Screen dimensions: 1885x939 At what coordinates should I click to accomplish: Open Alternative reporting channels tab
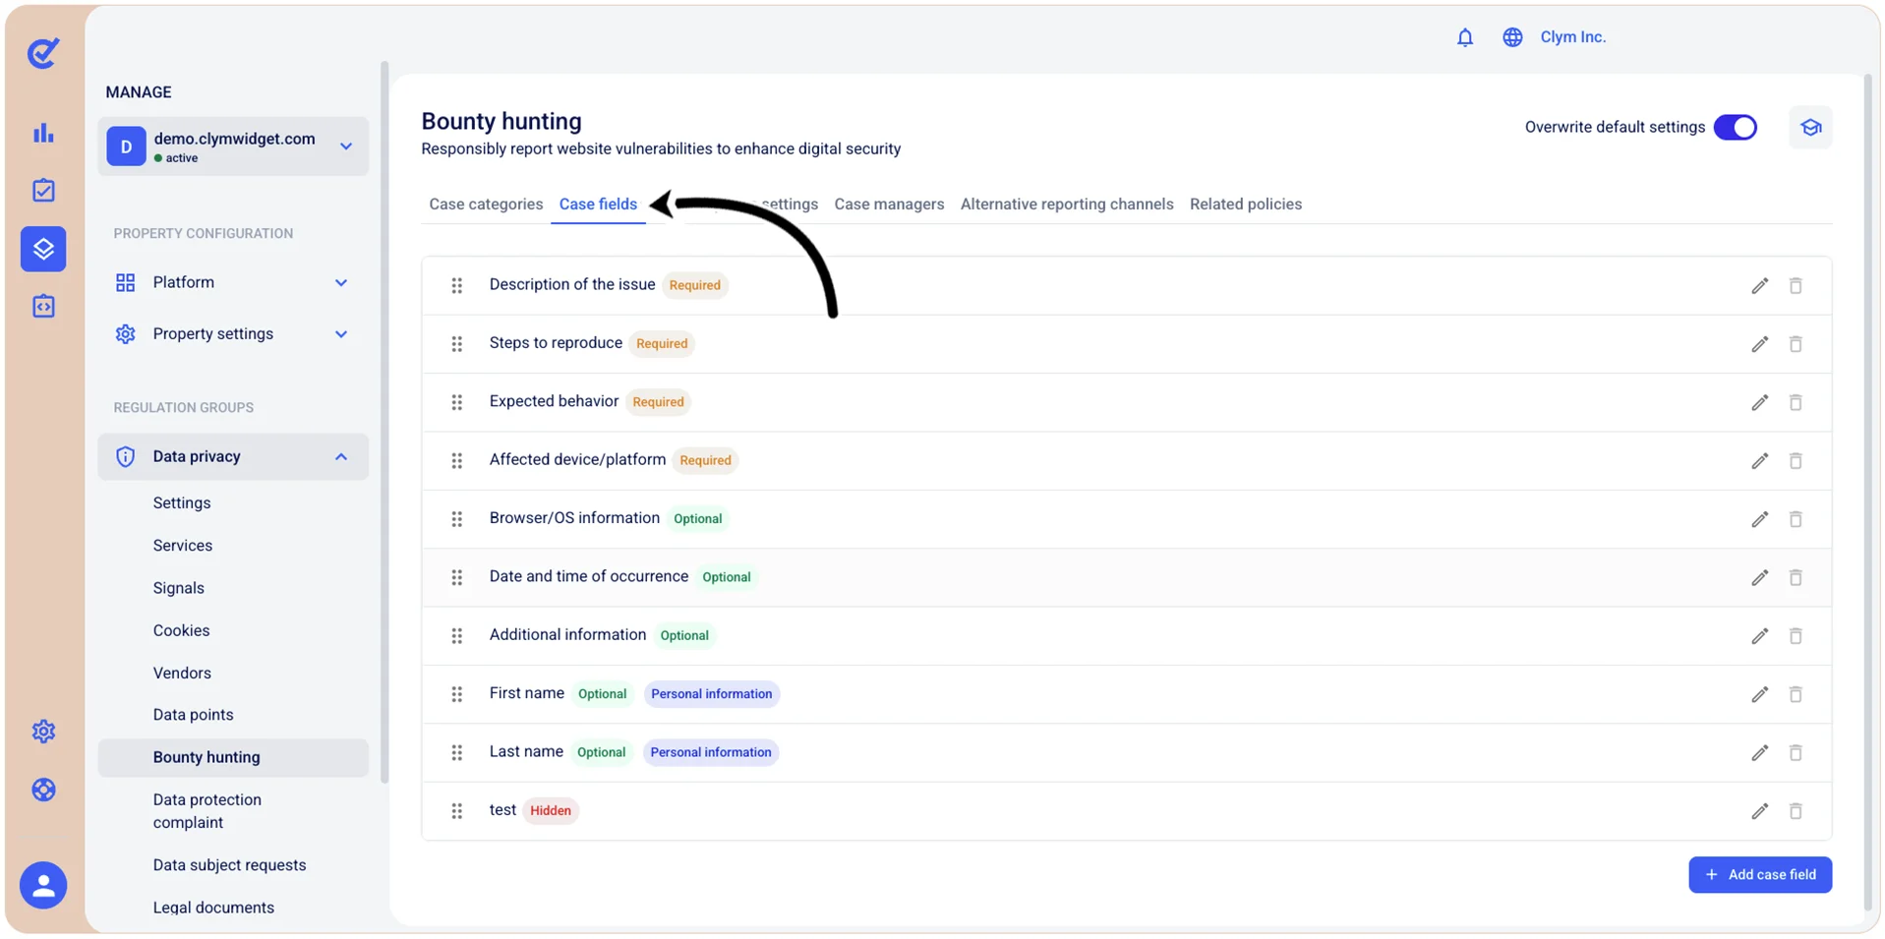pos(1067,205)
